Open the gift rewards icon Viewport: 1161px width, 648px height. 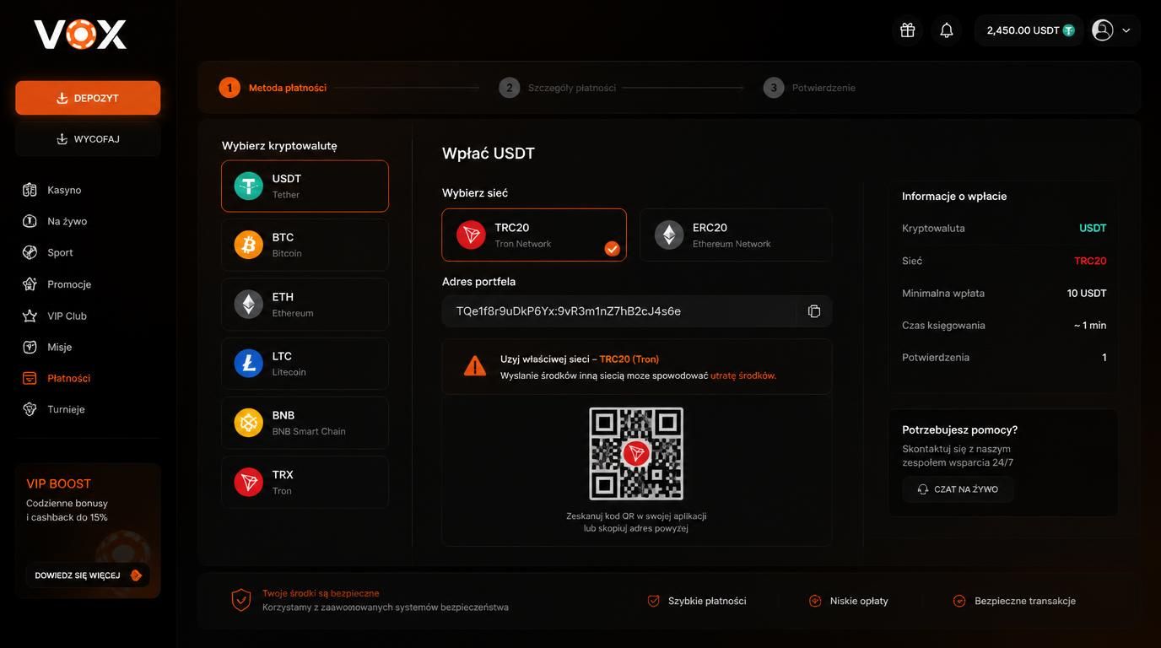click(908, 30)
